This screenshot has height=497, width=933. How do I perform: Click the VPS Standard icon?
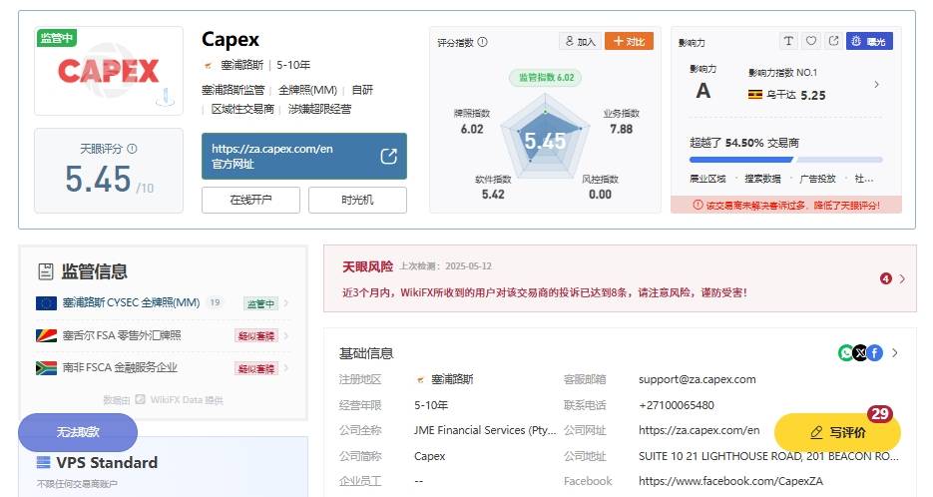coord(44,462)
